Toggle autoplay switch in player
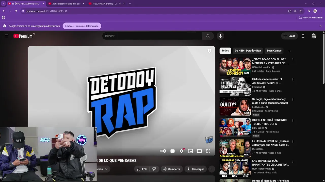This screenshot has width=325, height=182. pos(163,151)
